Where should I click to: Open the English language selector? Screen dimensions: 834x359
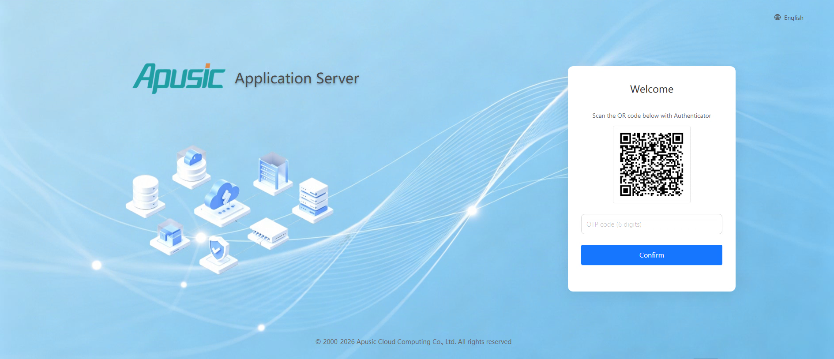[789, 18]
